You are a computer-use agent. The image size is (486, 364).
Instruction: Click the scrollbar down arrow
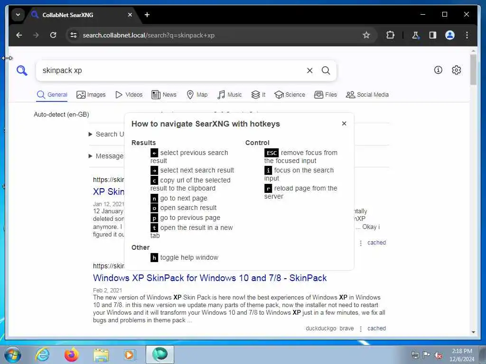pos(473,332)
